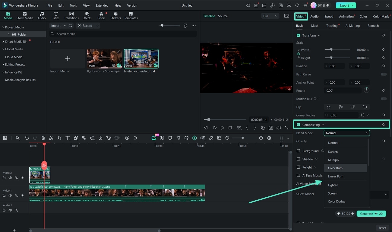Adjust the timeline zoom slider

pyautogui.click(x=242, y=138)
